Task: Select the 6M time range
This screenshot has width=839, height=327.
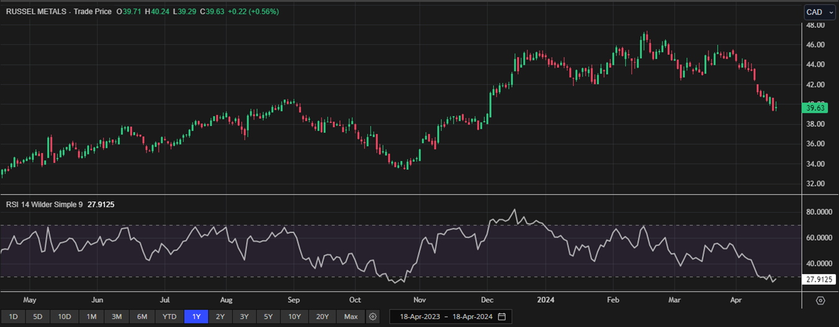Action: 142,316
